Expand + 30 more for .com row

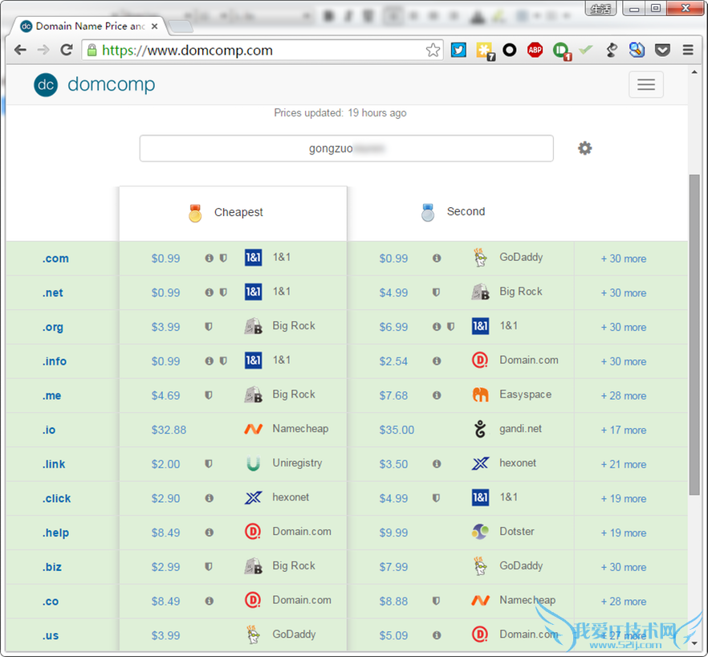point(623,259)
